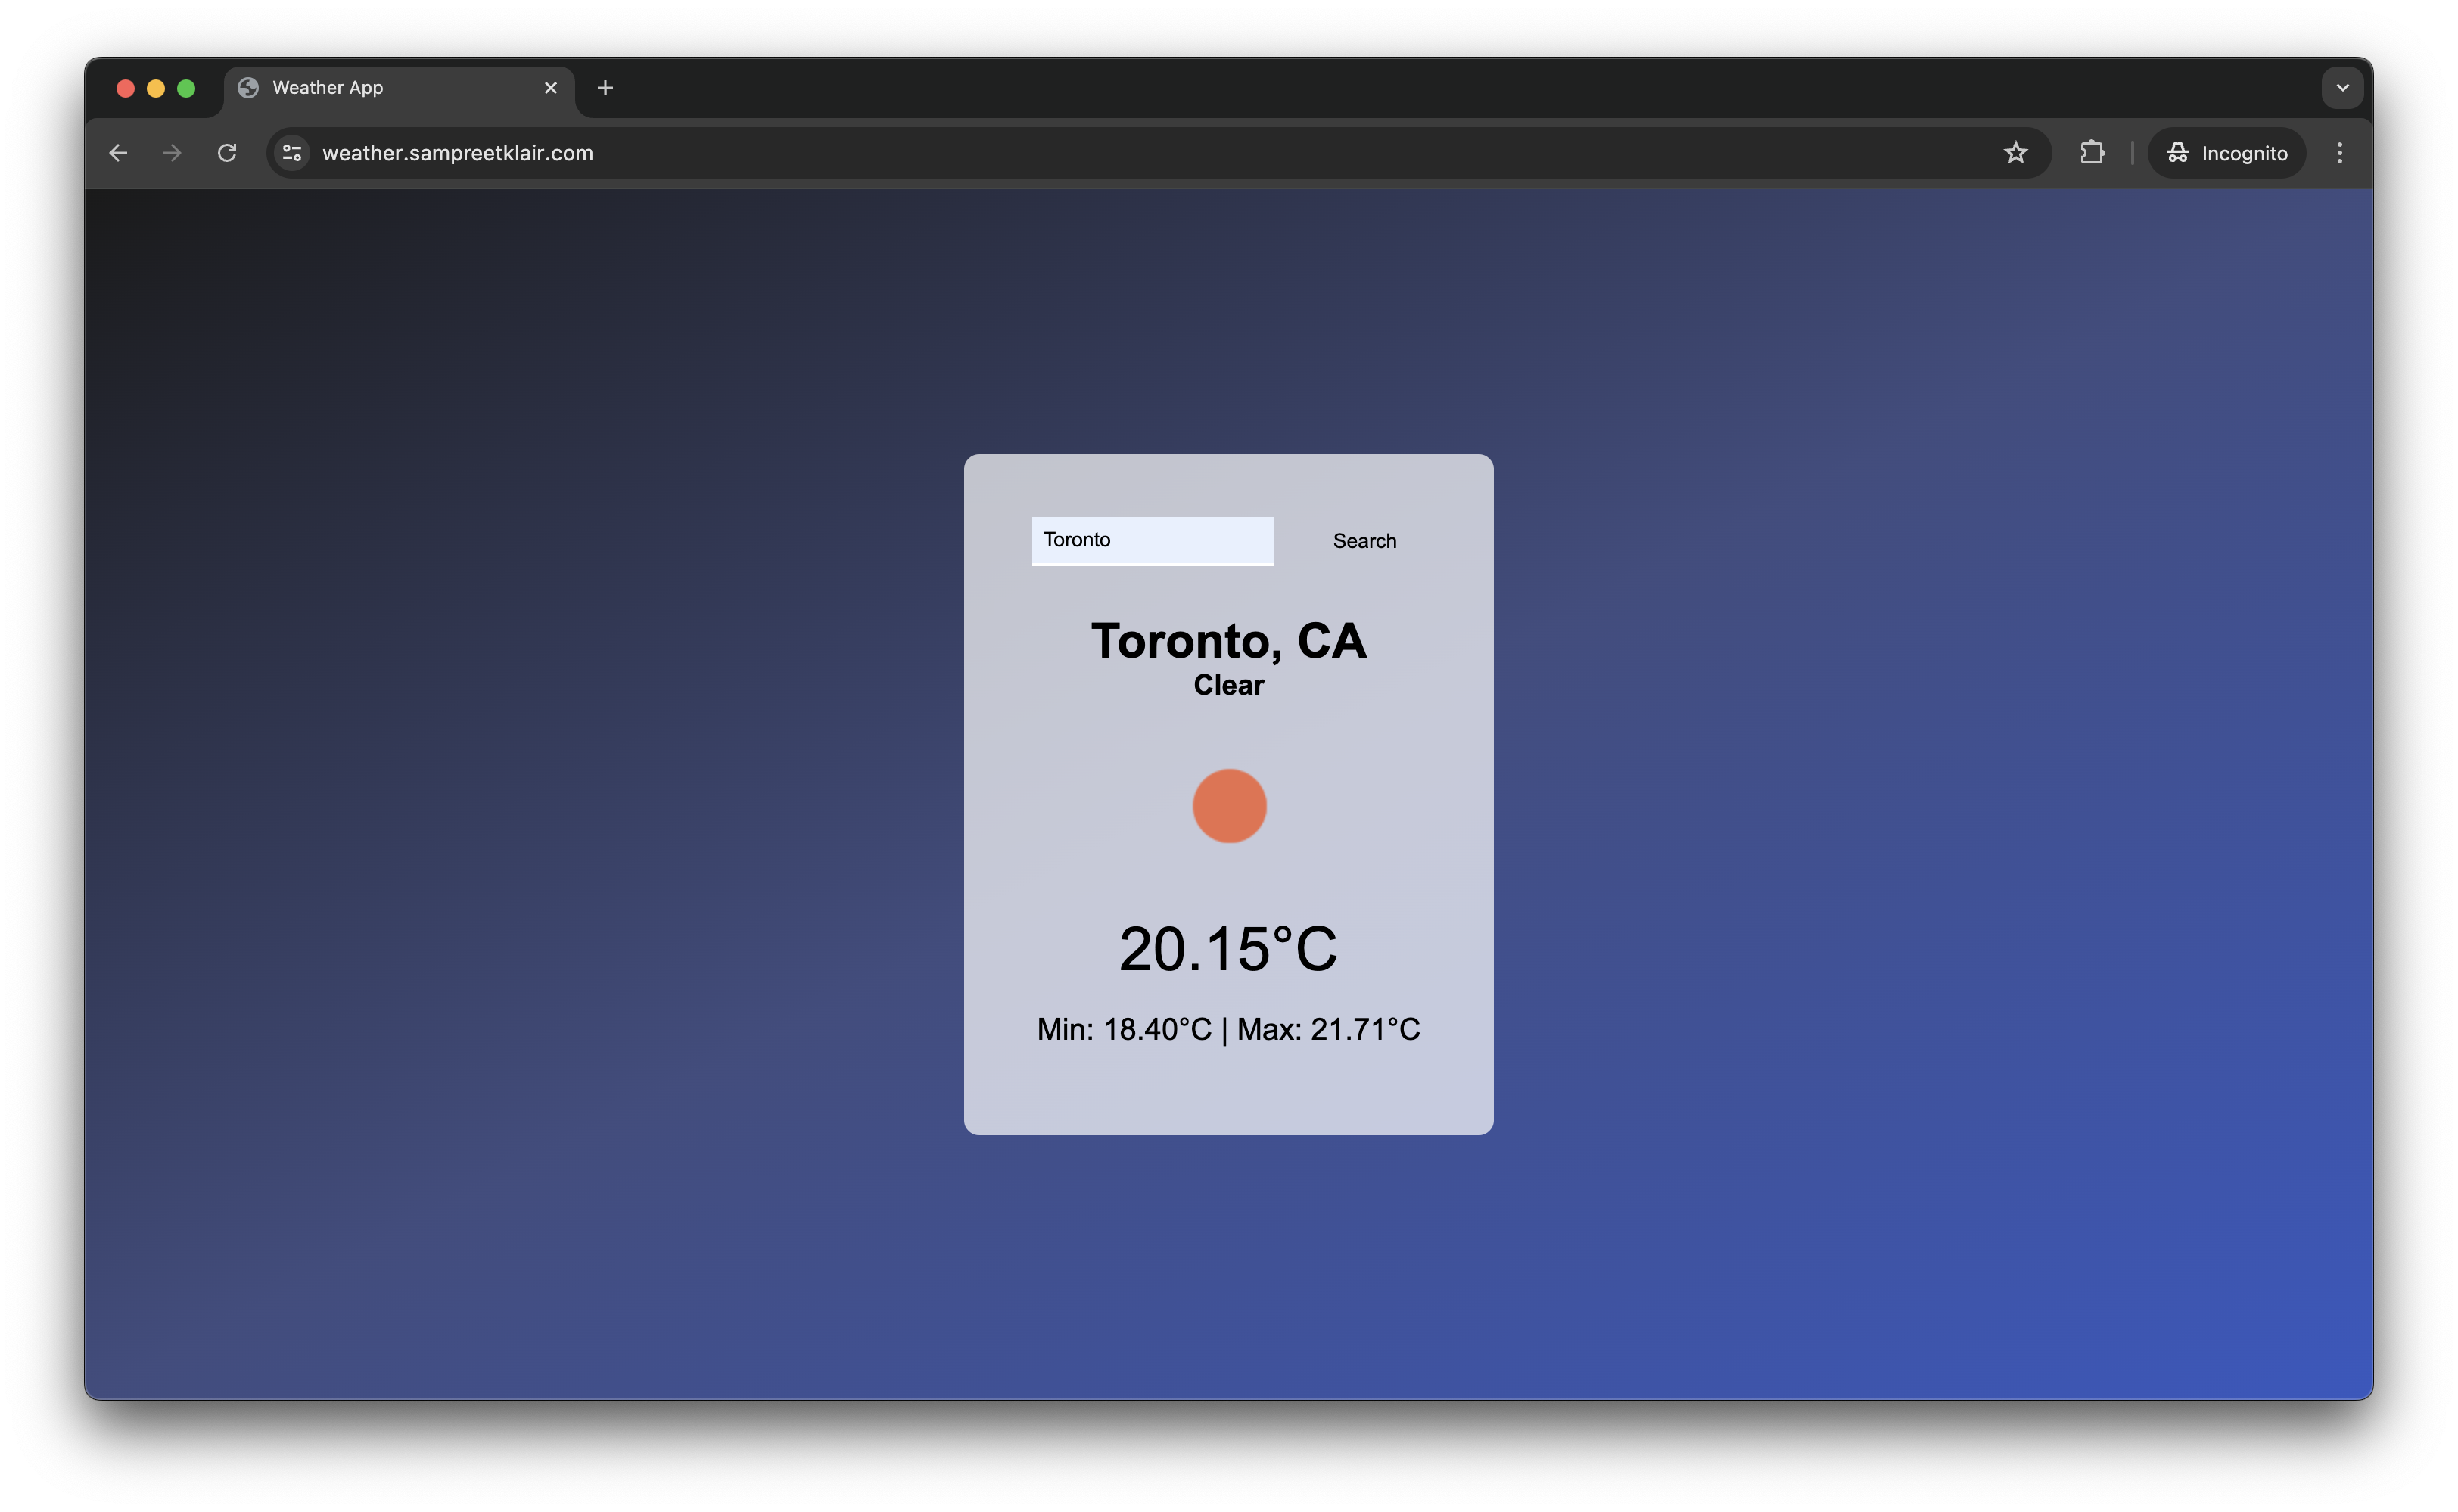2458x1512 pixels.
Task: Open the Extensions puzzle icon
Action: pyautogui.click(x=2091, y=153)
